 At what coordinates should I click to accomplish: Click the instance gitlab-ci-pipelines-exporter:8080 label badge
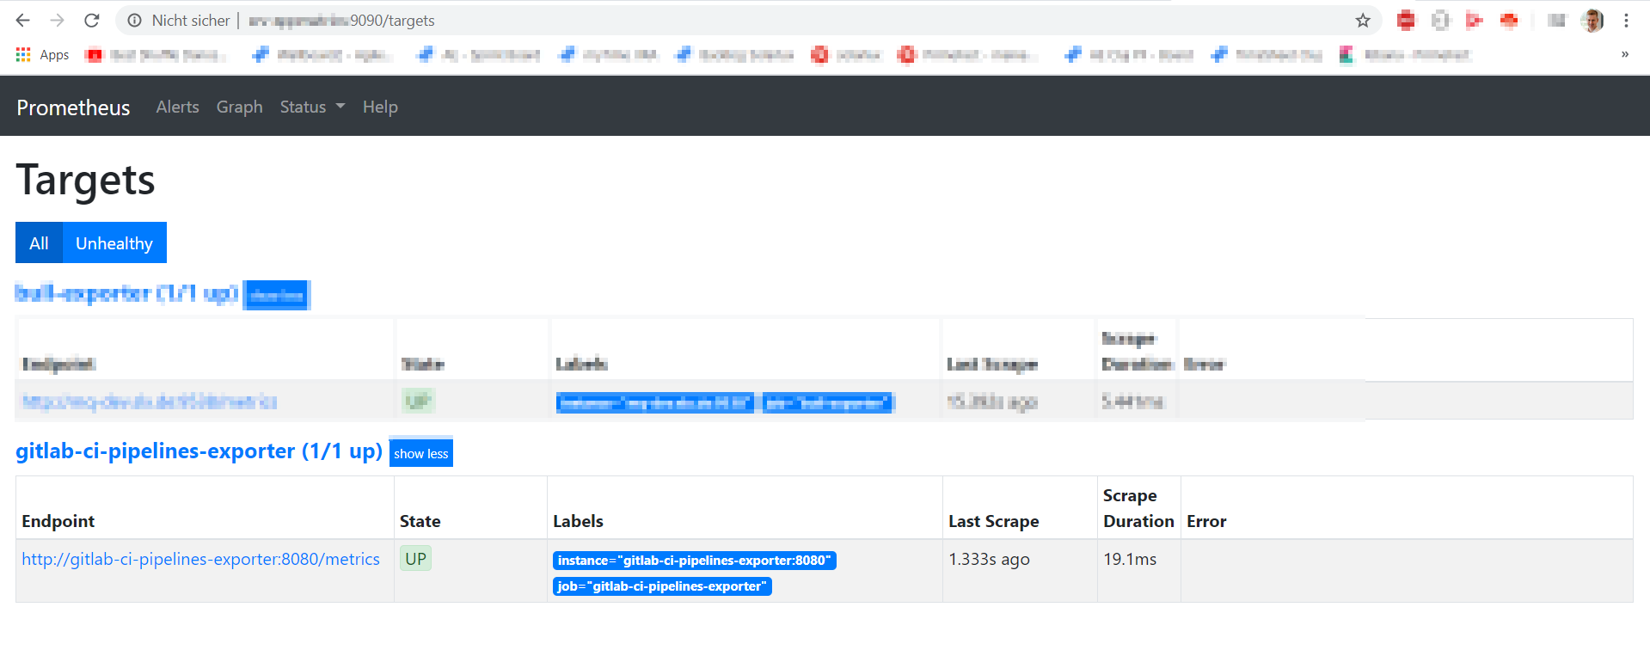[695, 561]
